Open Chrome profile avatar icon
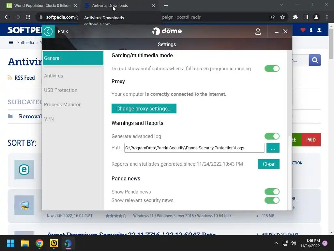 tap(316, 17)
